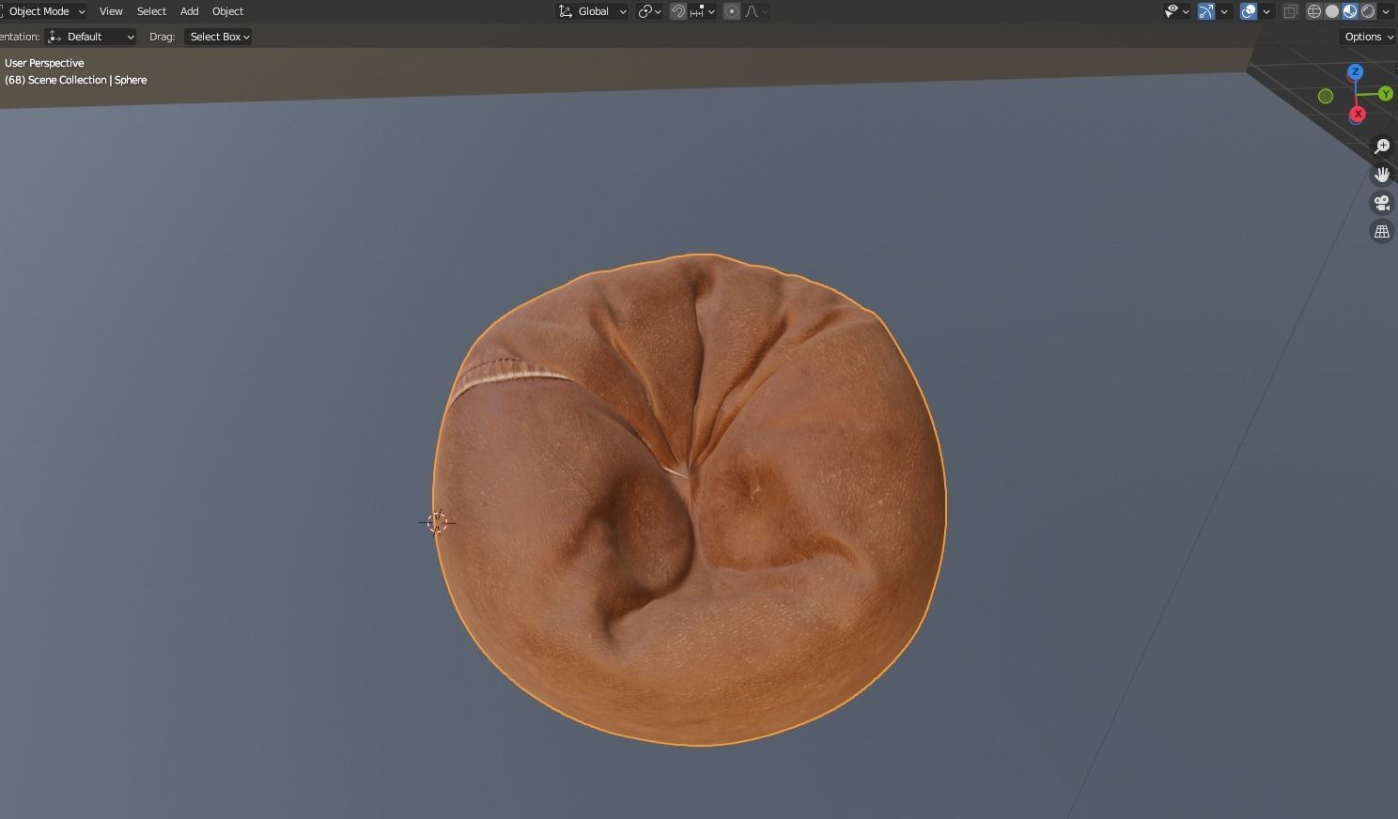The image size is (1398, 819).
Task: Open the Object Mode selector dropdown
Action: (43, 11)
